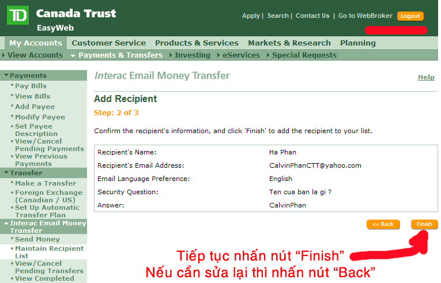Click the Back button
441x283 pixels.
coord(383,224)
